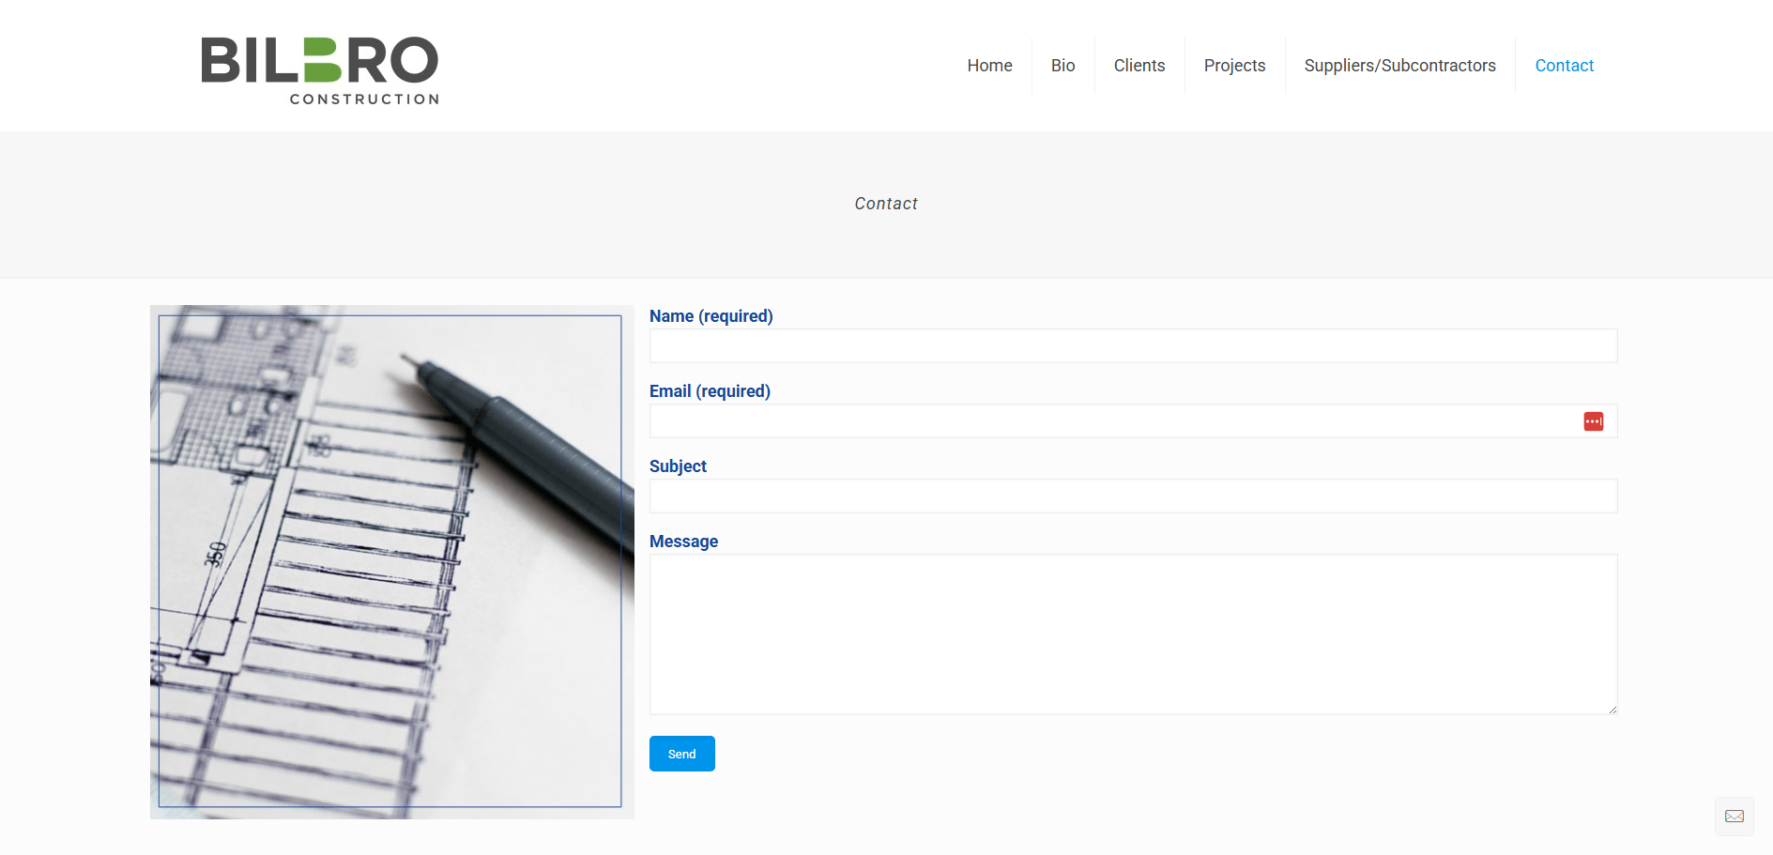This screenshot has width=1773, height=855.
Task: Click the "Email (required)" label
Action: pyautogui.click(x=710, y=391)
